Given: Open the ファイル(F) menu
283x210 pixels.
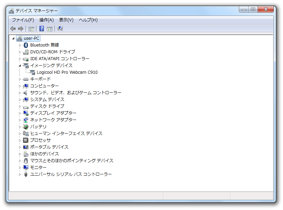Looking at the screenshot, I should pos(23,20).
